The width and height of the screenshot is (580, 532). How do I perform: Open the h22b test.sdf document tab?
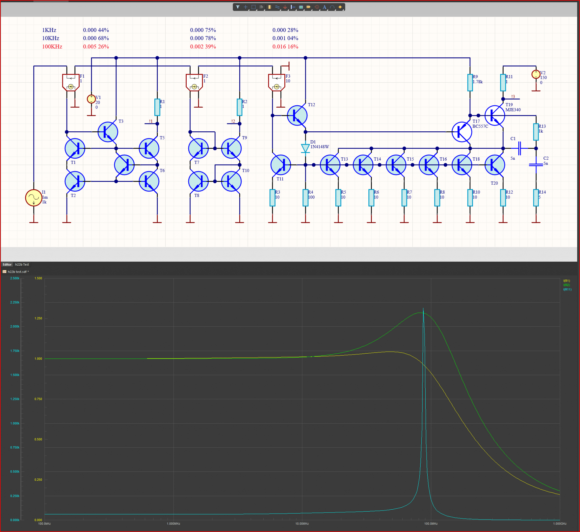coord(18,272)
